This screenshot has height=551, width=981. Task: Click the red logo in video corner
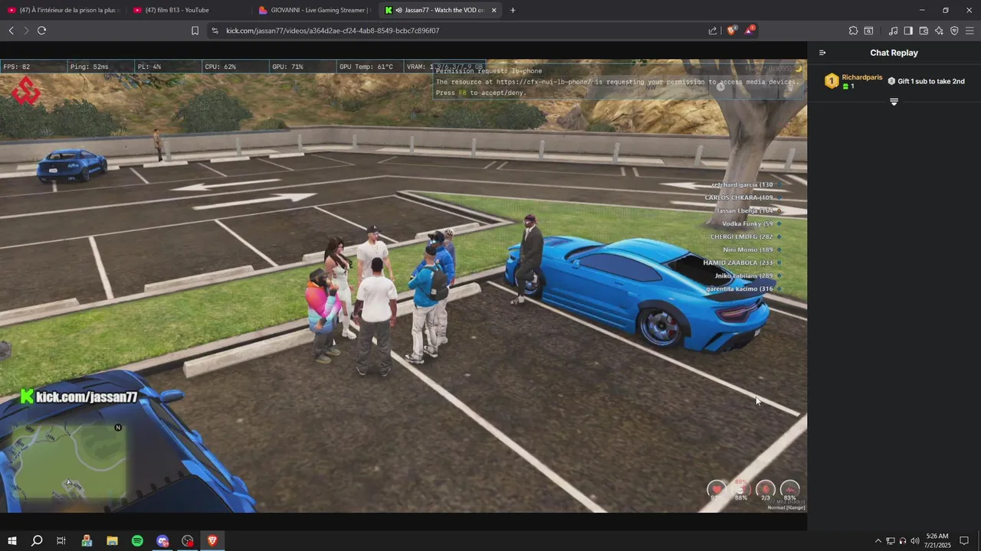[x=25, y=90]
